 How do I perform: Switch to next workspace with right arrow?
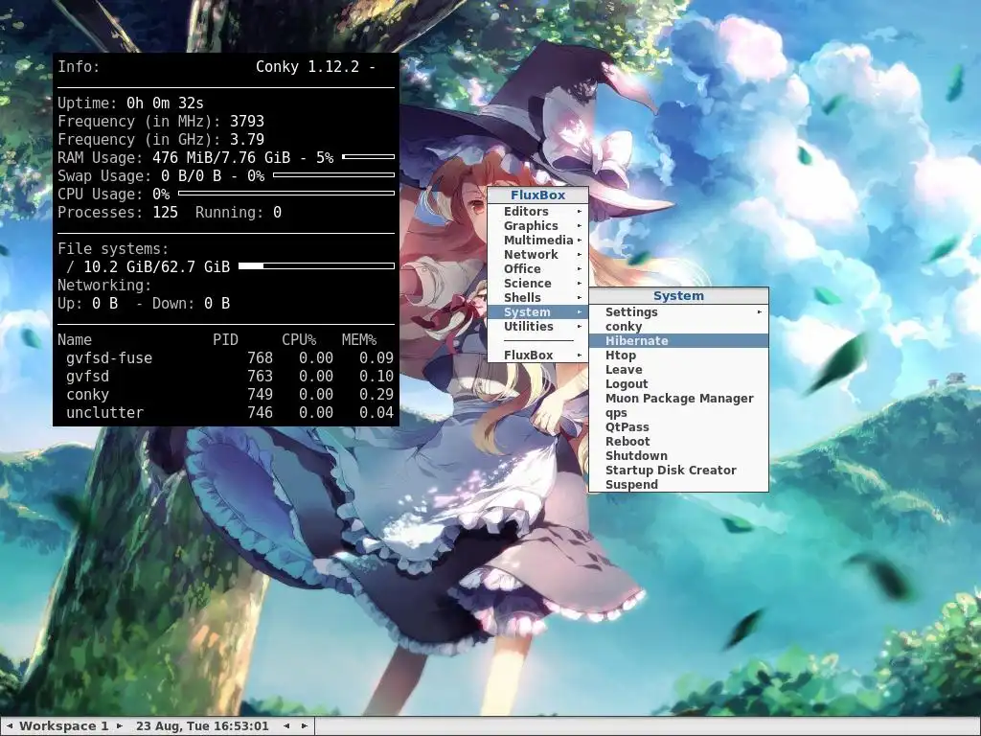click(x=120, y=726)
